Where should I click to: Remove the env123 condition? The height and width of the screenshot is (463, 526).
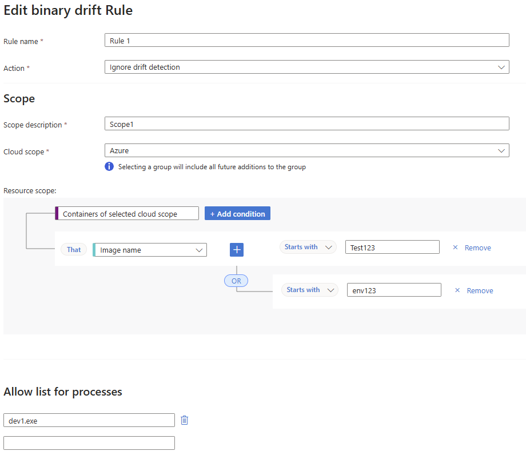pyautogui.click(x=480, y=291)
